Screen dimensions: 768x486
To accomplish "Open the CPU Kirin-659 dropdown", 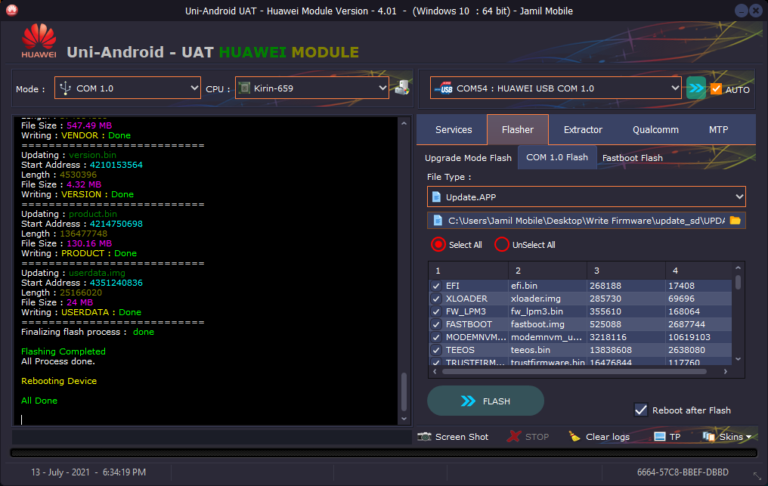I will pyautogui.click(x=312, y=88).
